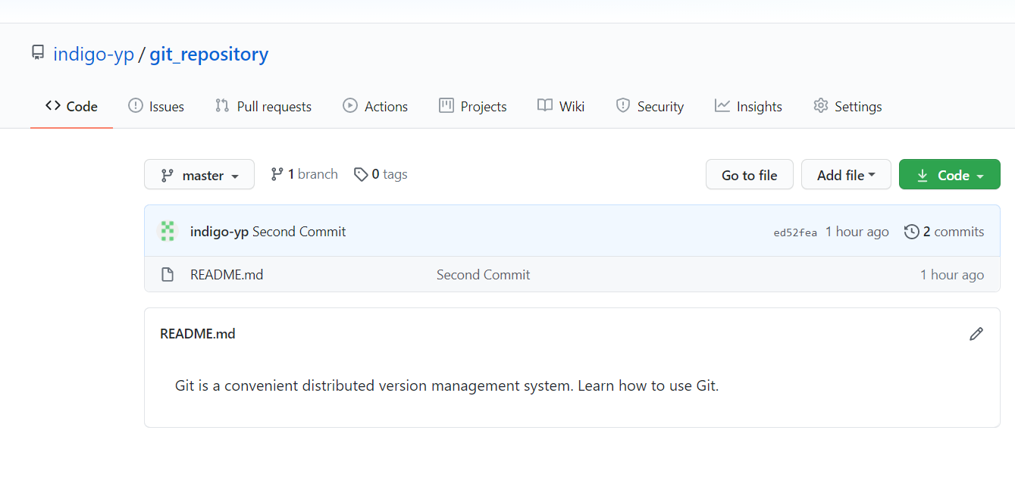Image resolution: width=1015 pixels, height=499 pixels.
Task: Open the README.md file link
Action: tap(227, 275)
